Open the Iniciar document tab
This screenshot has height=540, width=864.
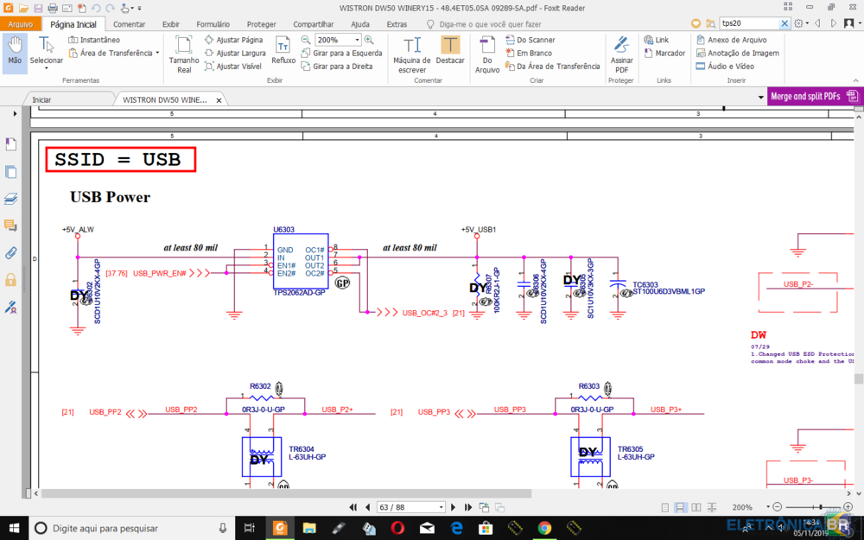(42, 99)
